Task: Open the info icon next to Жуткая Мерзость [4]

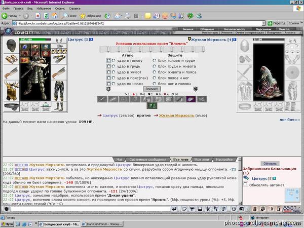Action: pos(235,40)
